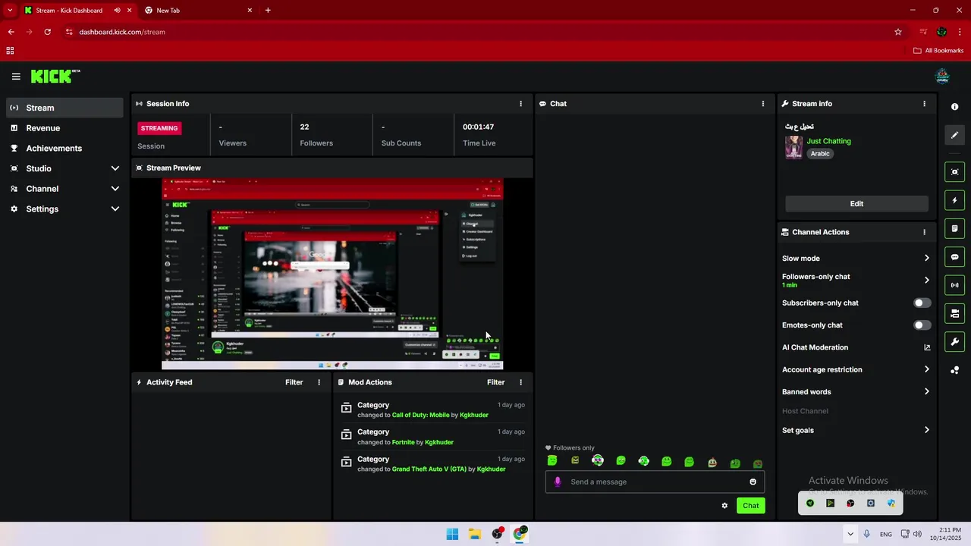Click the Edit button in Stream info
Viewport: 971px width, 546px height.
(856, 204)
